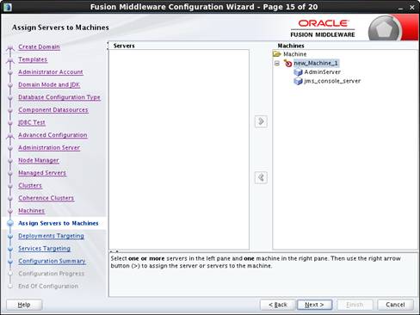Minimize the Configuration Wizard window
This screenshot has height=315, width=420.
point(400,8)
